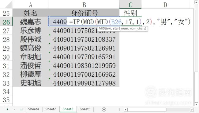199x113 pixels.
Task: Click name cell 章明旭
Action: tap(31, 57)
